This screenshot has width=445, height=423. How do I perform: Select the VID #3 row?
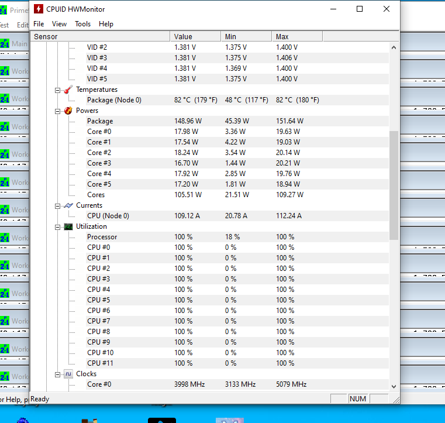click(x=237, y=58)
